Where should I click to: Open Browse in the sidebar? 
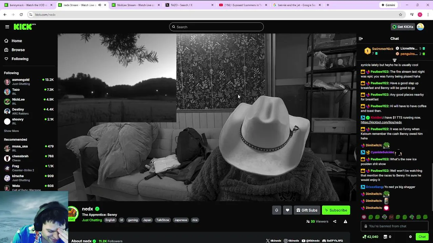18,50
